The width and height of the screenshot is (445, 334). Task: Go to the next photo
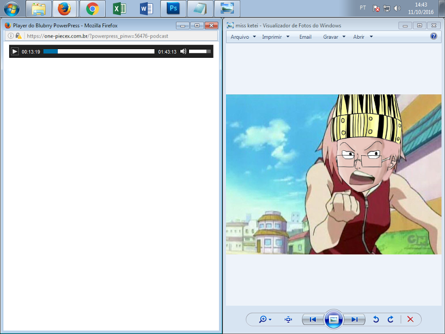point(354,319)
